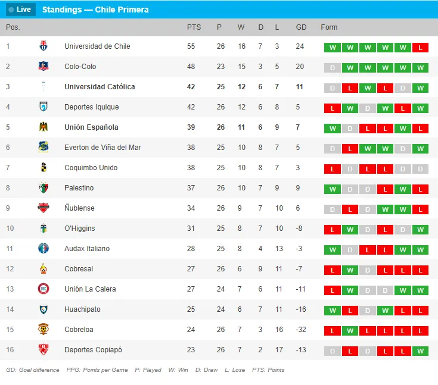Click the Cobreloa team badge
This screenshot has width=438, height=385.
(44, 330)
